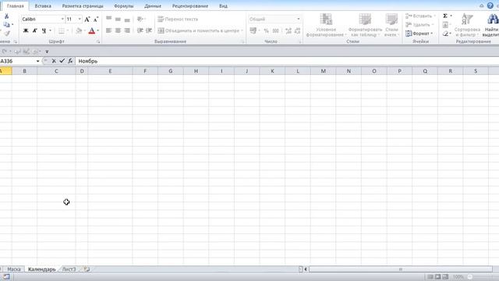
Task: Apply the 000 comma style format
Action: tap(275, 30)
